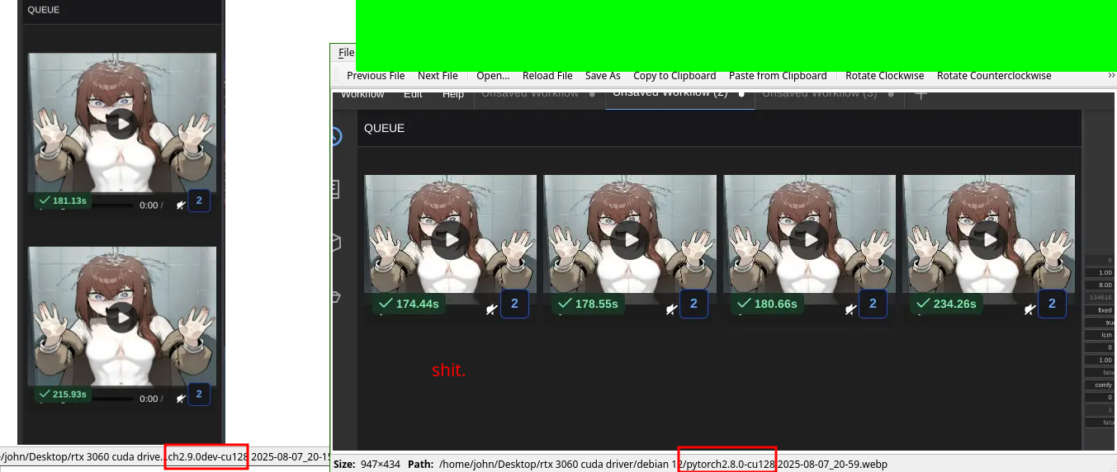Click the Size: 947×434 status text
Image resolution: width=1117 pixels, height=472 pixels.
pos(367,464)
